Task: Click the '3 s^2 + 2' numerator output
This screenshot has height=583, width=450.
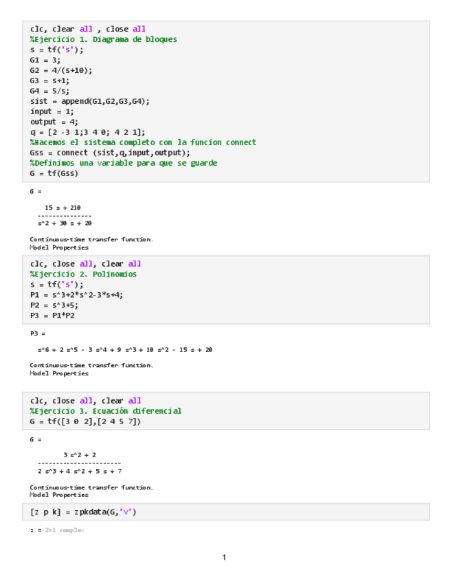Action: pos(80,455)
